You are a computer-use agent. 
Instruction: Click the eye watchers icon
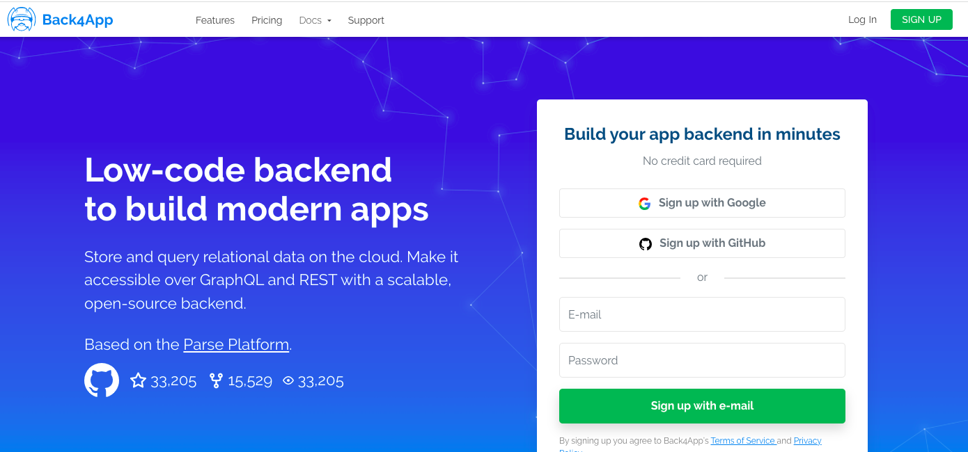(x=288, y=380)
